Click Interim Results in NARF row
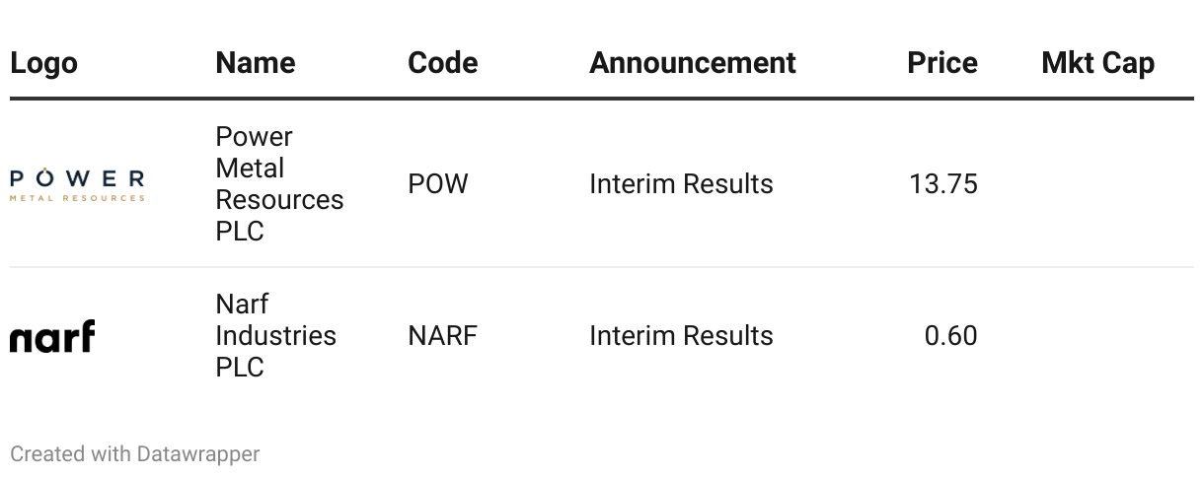 681,336
